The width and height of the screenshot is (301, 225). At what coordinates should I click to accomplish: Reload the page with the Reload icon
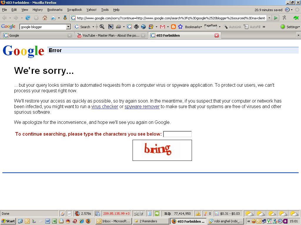pyautogui.click(x=28, y=18)
